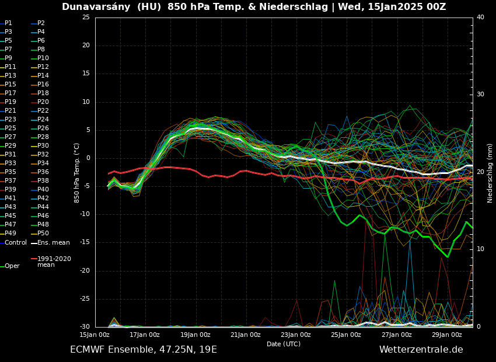
Task: Click the Oper legend entry
Action: [12, 266]
